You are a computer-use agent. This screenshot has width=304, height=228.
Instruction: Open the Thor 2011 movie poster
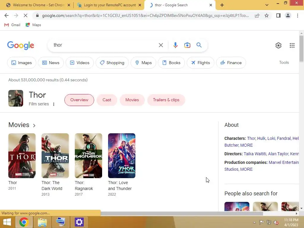click(x=22, y=156)
